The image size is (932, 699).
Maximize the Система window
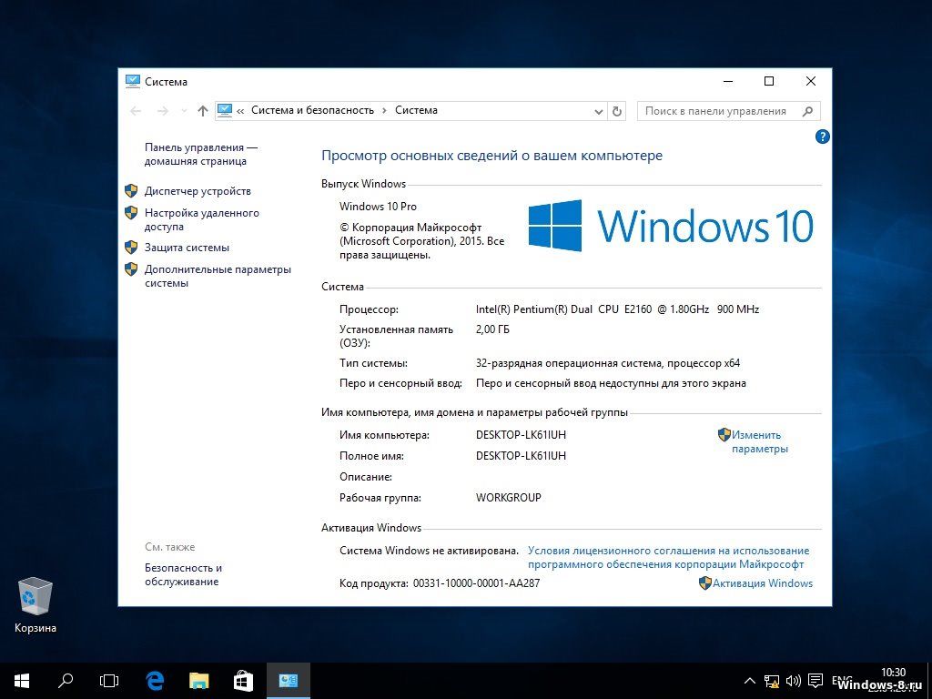[x=769, y=81]
